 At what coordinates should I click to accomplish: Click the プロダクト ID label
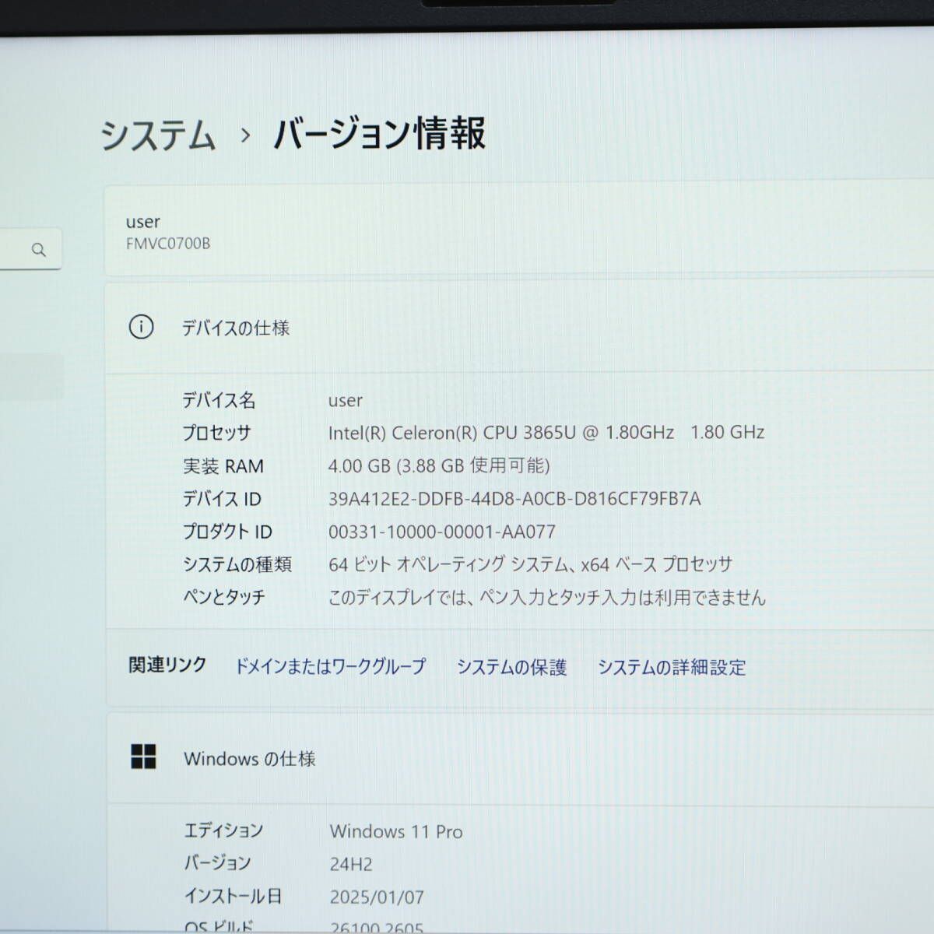tap(227, 532)
